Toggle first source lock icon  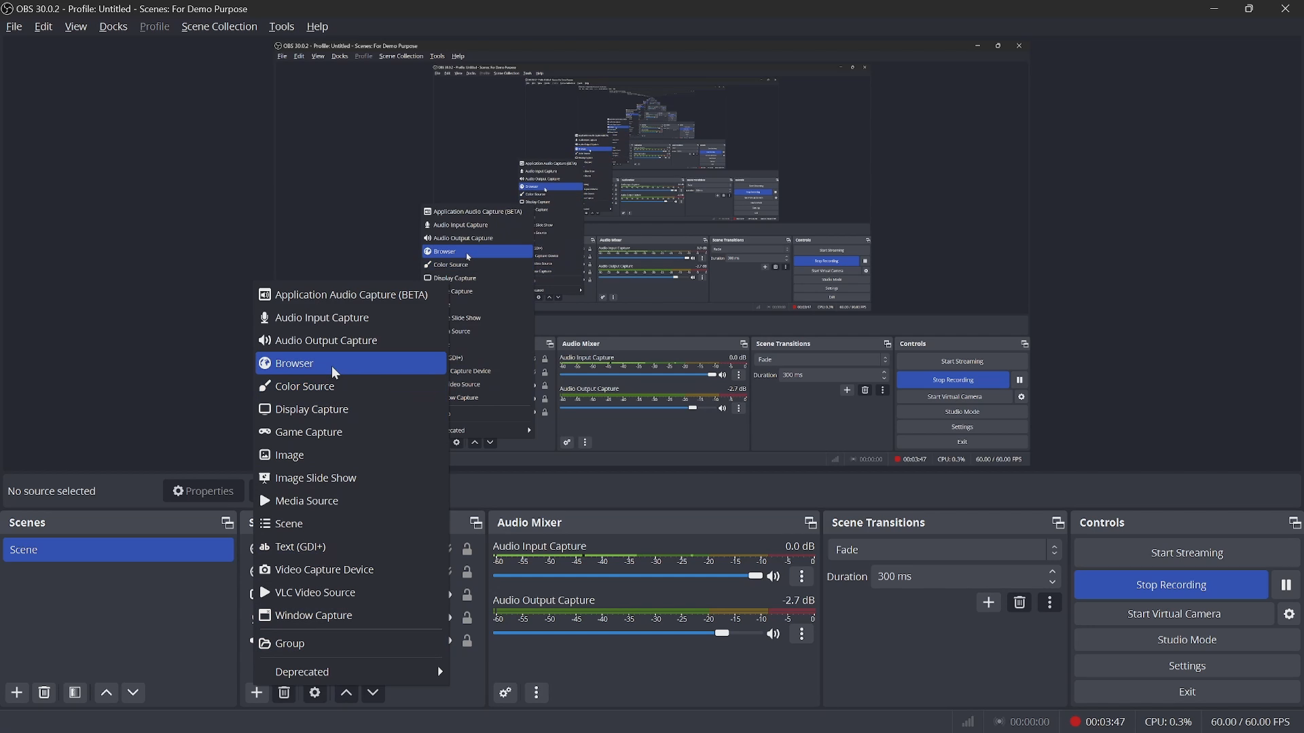(467, 549)
